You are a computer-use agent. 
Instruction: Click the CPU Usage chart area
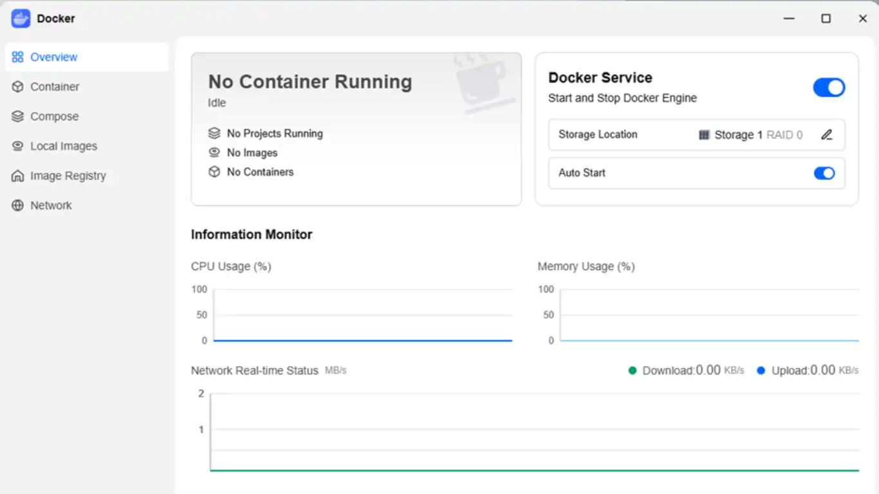(362, 315)
